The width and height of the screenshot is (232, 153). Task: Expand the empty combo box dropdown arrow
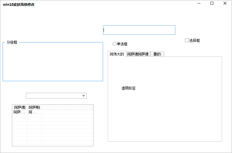(83, 96)
